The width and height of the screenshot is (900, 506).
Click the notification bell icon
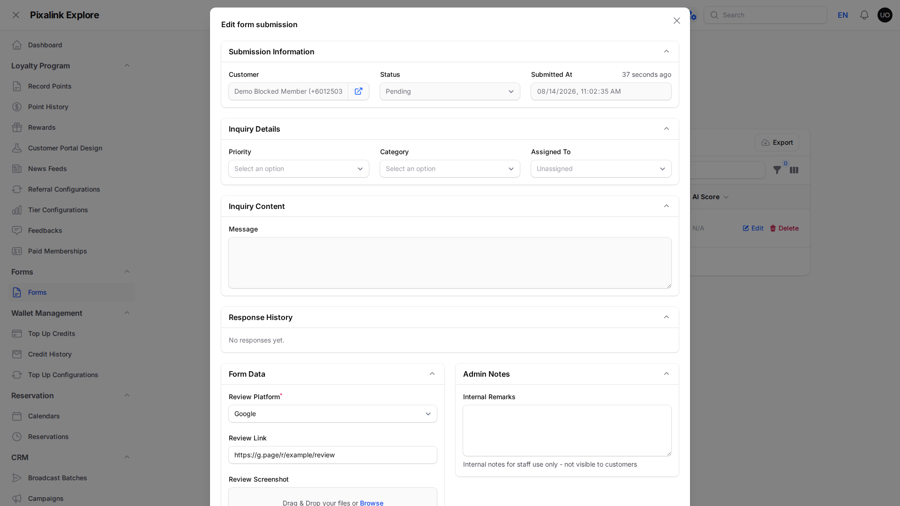coord(864,15)
